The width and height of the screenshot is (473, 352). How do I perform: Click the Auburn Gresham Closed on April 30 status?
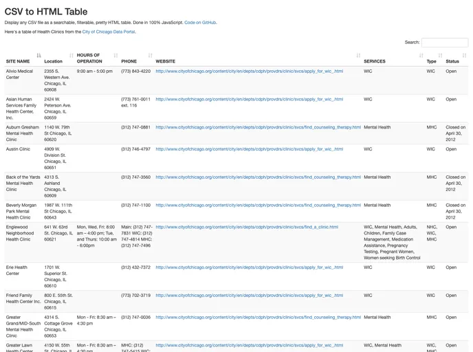point(456,133)
